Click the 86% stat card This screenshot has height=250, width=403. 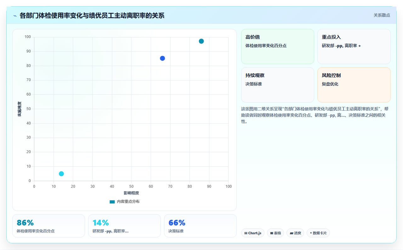[48, 226]
